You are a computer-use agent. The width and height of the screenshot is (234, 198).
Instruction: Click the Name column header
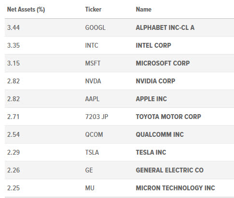pos(144,10)
